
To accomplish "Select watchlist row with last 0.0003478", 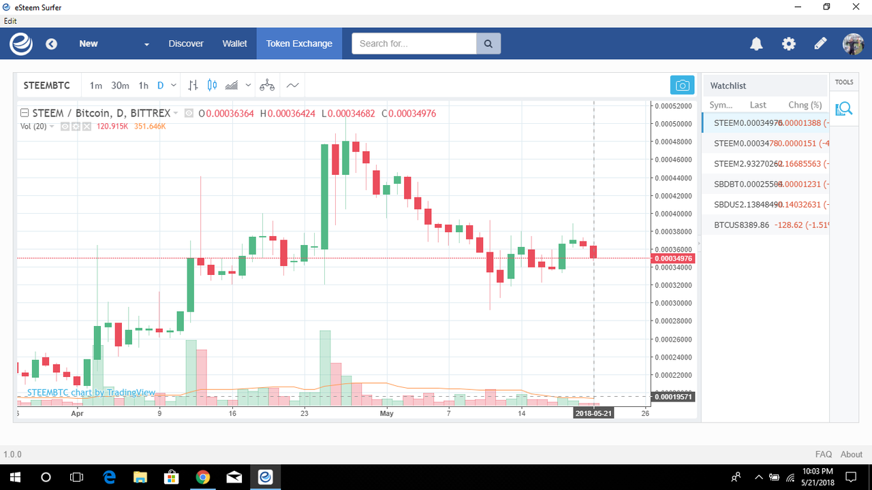I will [x=766, y=144].
